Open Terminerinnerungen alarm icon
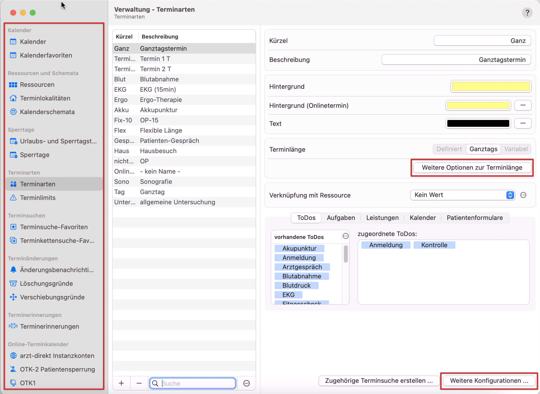540x394 pixels. tap(13, 326)
